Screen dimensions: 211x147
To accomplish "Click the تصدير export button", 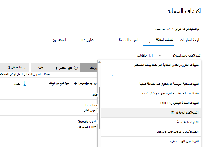I will (x=17, y=84).
